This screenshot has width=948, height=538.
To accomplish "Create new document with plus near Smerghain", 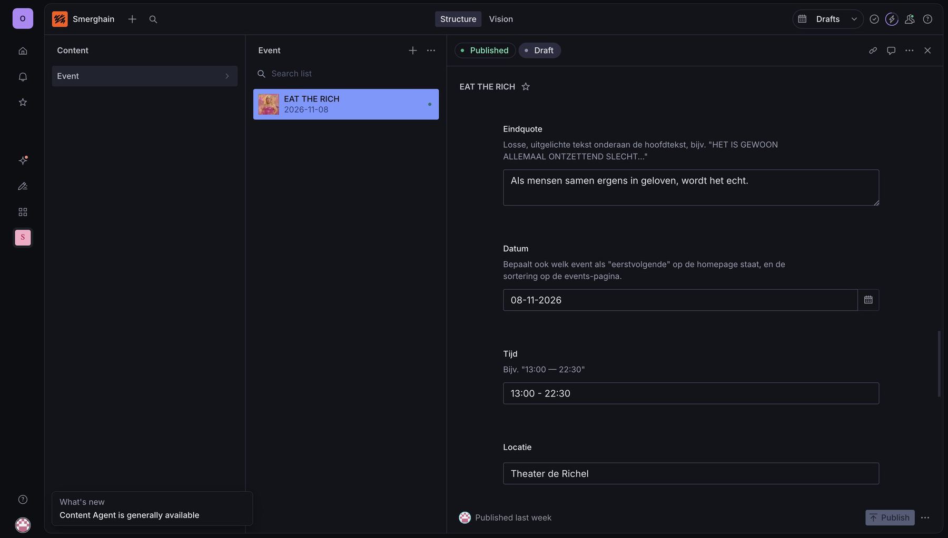I will coord(132,19).
